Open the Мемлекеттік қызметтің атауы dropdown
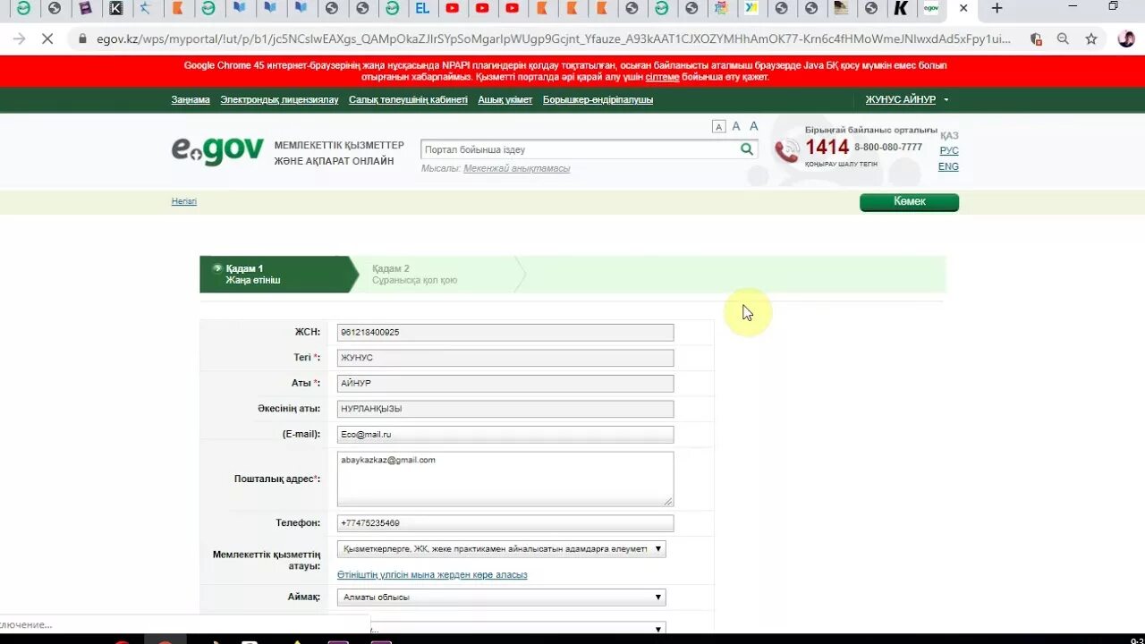 (x=502, y=549)
